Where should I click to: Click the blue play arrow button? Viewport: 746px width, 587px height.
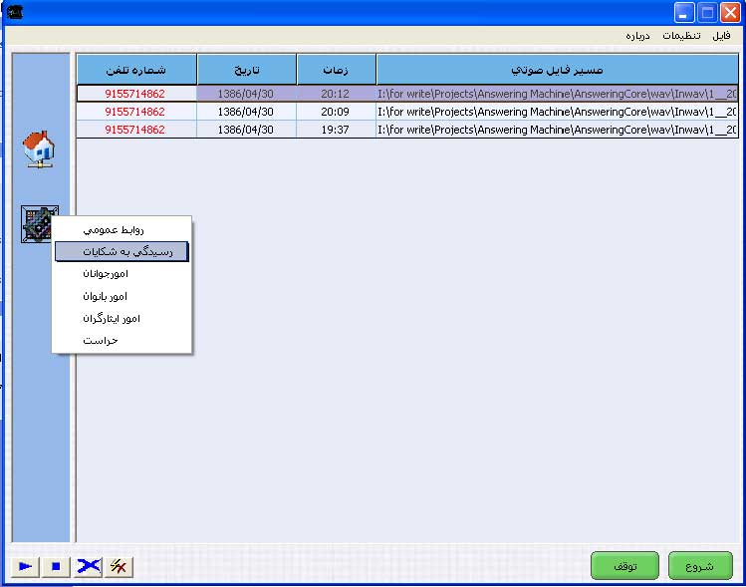pyautogui.click(x=25, y=566)
